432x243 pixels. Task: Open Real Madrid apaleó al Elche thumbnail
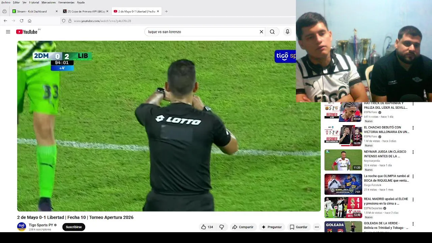(343, 207)
